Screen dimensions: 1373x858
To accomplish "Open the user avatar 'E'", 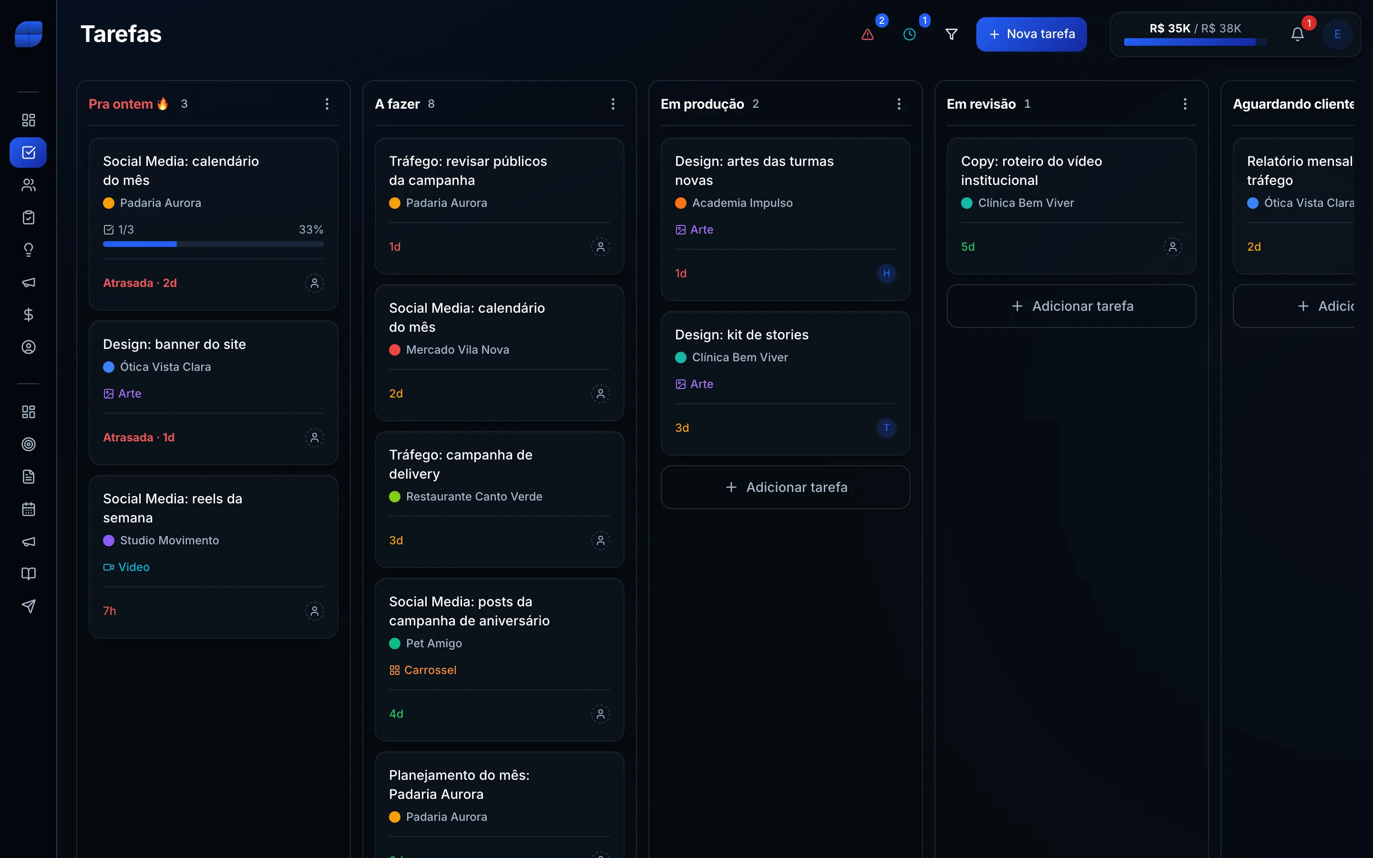I will click(1337, 35).
